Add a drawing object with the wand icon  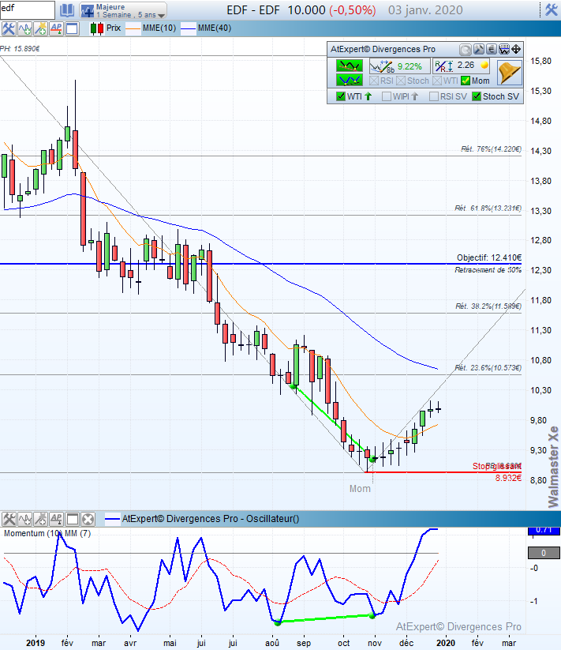[40, 28]
